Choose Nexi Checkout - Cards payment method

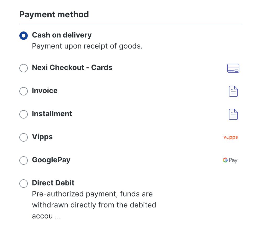coord(24,68)
